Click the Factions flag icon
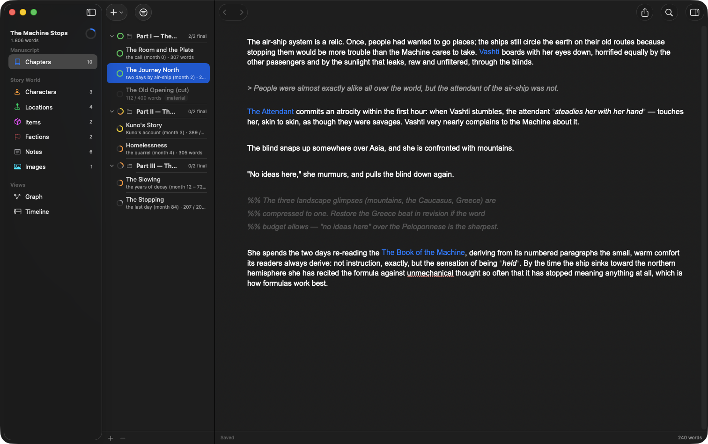Screen dimensions: 708x444 coord(17,137)
